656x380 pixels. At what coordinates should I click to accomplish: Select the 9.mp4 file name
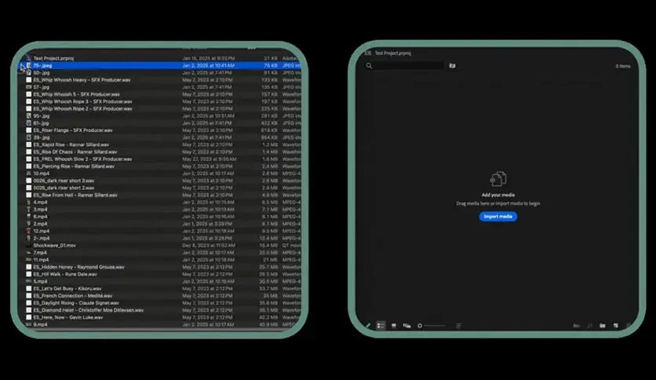pyautogui.click(x=40, y=325)
